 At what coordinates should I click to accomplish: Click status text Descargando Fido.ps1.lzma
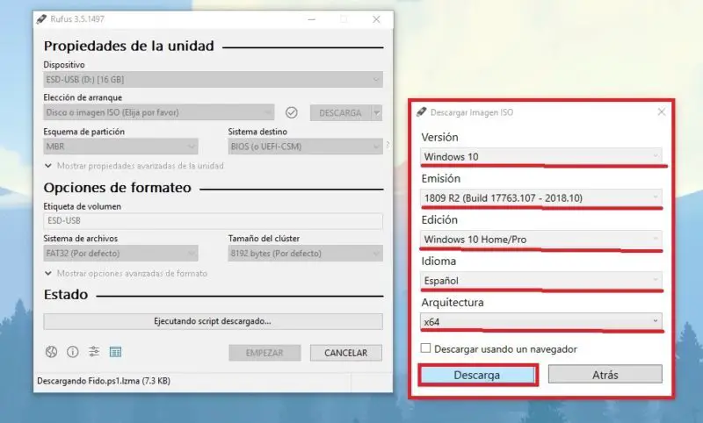(x=104, y=381)
